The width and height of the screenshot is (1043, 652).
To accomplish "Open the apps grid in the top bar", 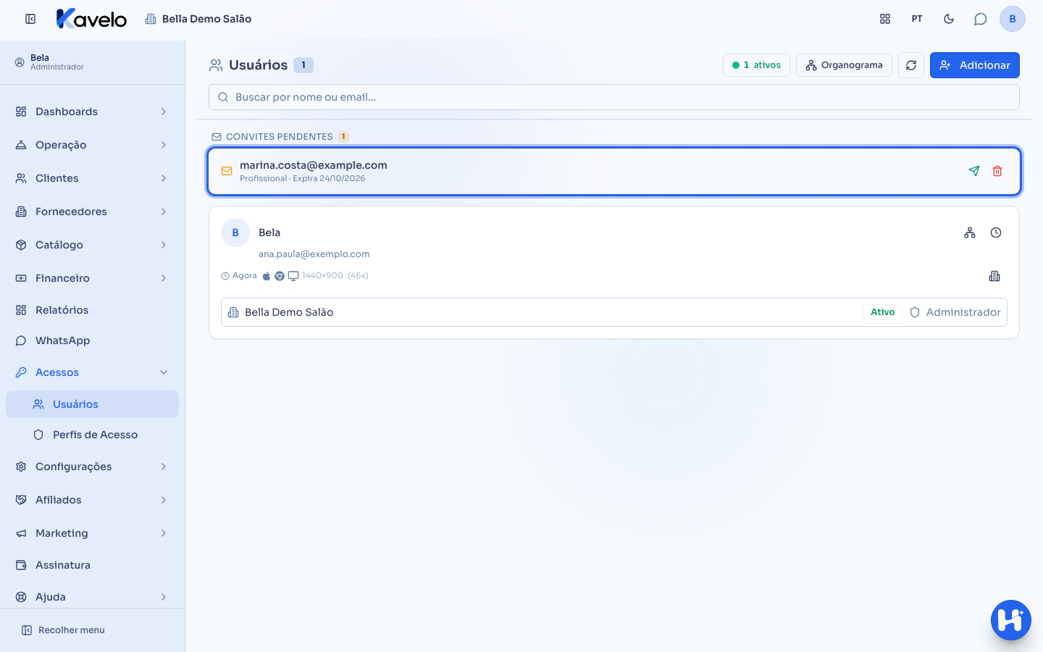I will (x=885, y=19).
